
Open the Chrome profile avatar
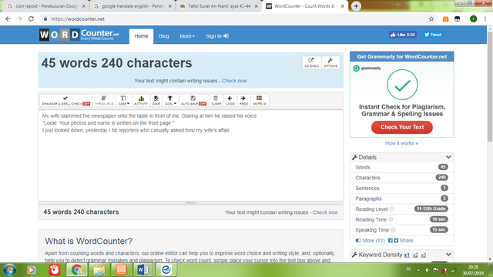(x=473, y=18)
